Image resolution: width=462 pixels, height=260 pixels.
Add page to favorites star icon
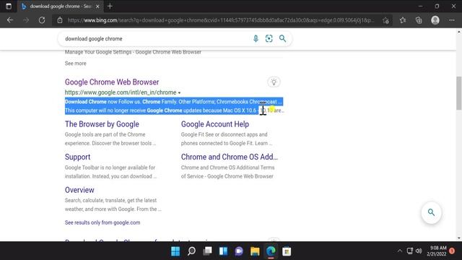pyautogui.click(x=385, y=20)
